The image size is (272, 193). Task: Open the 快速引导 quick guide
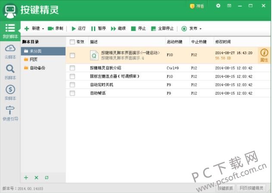(x=10, y=113)
